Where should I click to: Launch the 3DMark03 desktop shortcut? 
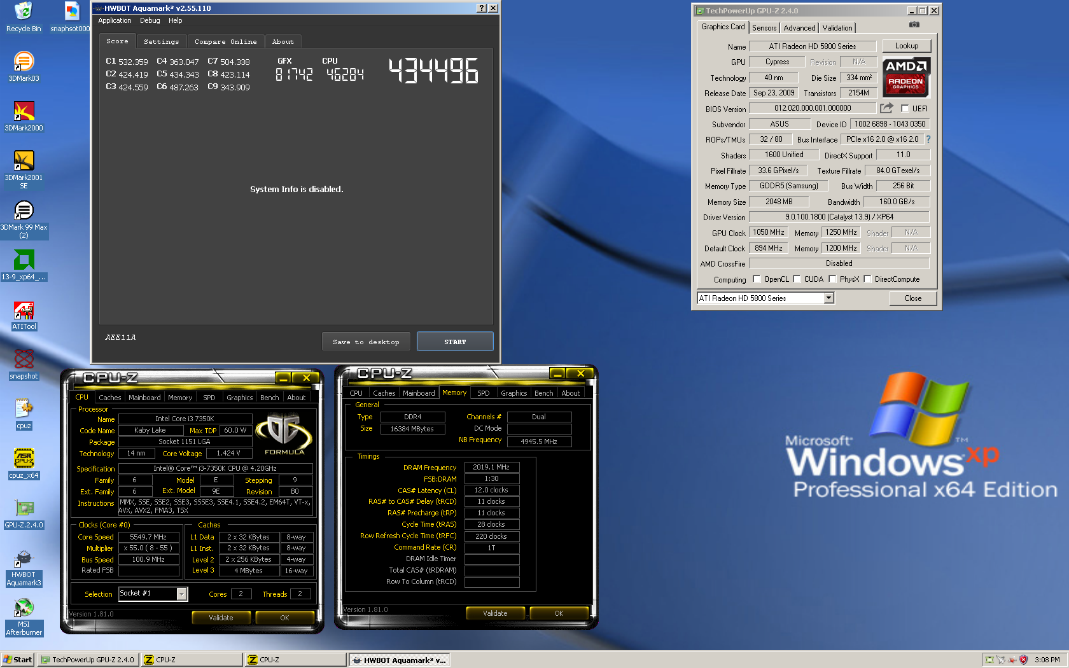[x=24, y=66]
